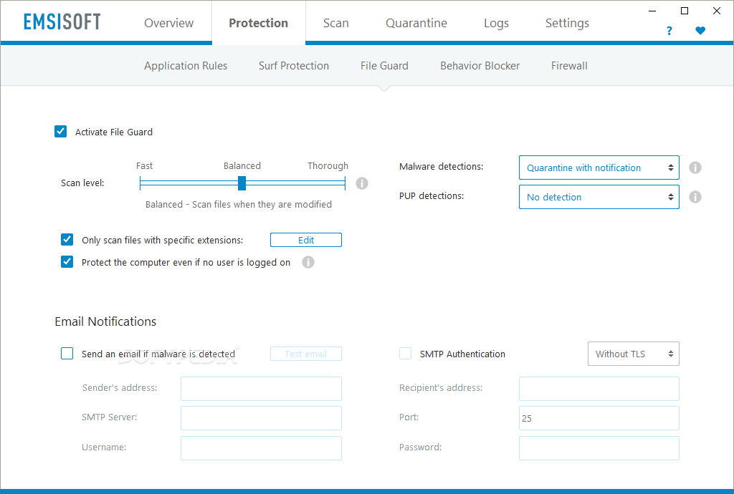Go to the Scan tab
Screen dimensions: 734x494
pyautogui.click(x=335, y=23)
